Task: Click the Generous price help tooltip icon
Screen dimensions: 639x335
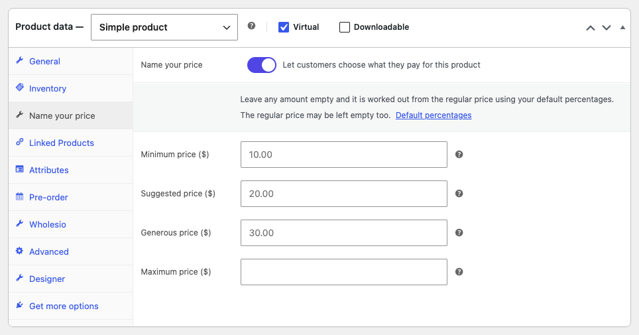Action: (459, 233)
